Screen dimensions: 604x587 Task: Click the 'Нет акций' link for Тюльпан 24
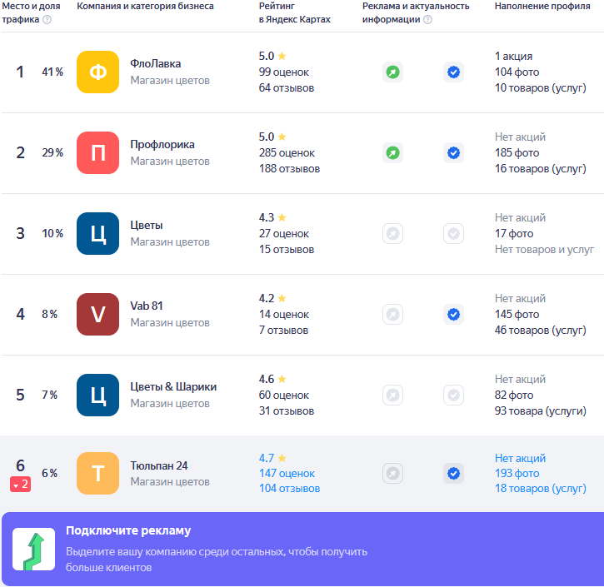tap(520, 459)
